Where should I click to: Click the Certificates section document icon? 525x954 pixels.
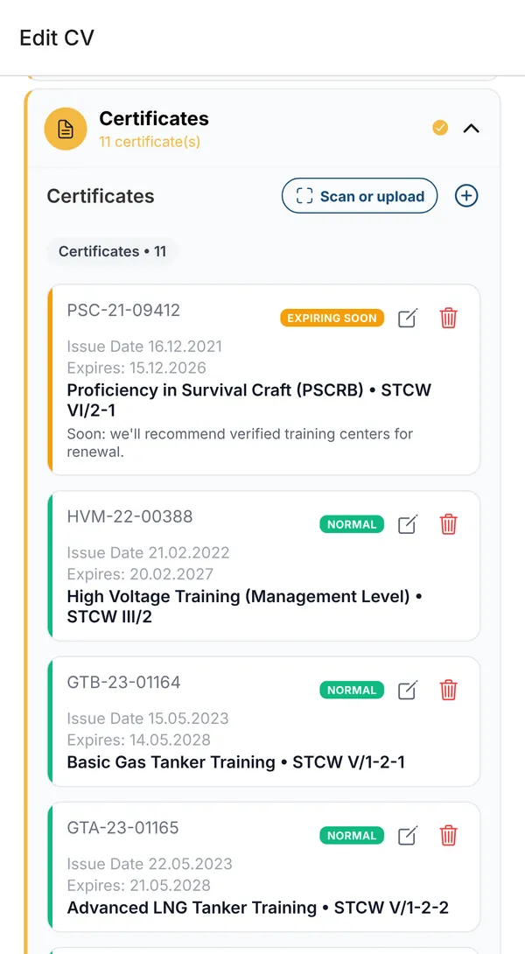(x=66, y=129)
